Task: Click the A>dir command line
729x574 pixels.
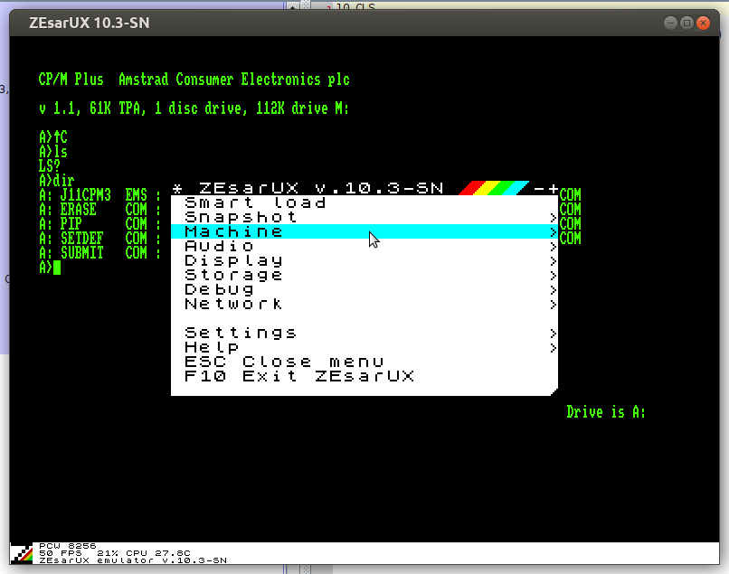Action: (57, 180)
